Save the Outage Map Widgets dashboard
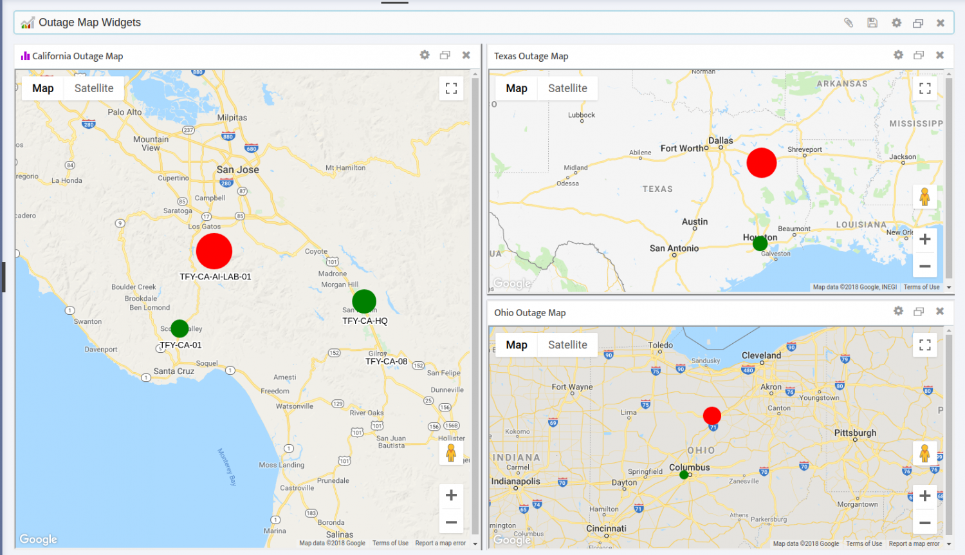 [872, 22]
